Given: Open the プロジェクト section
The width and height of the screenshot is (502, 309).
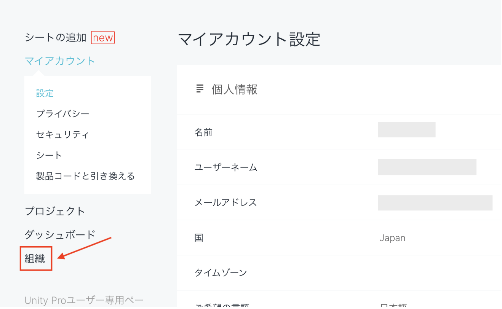Looking at the screenshot, I should [x=55, y=211].
